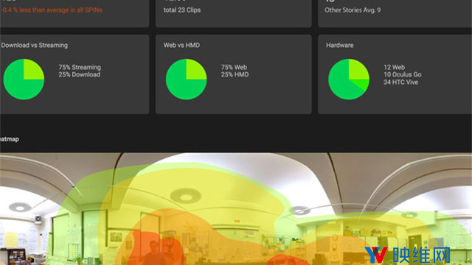The width and height of the screenshot is (472, 265).
Task: Click the orange less than average SPINs text
Action: (51, 10)
